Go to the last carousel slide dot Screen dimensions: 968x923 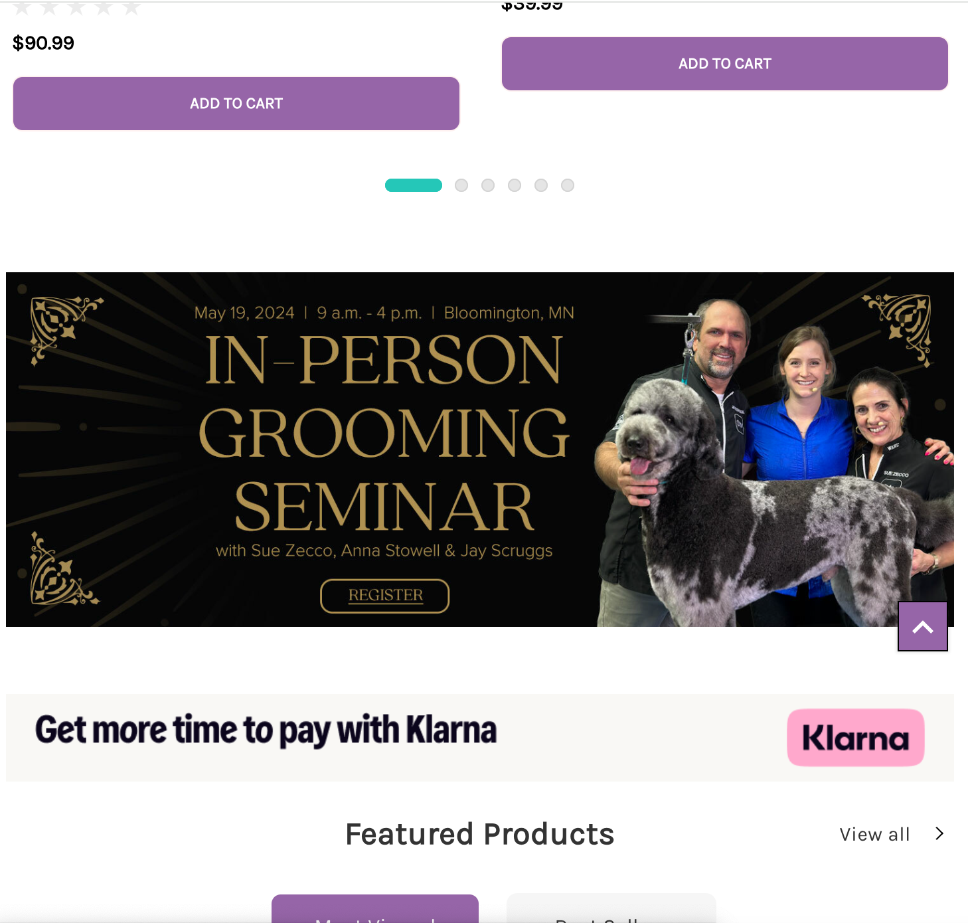(568, 185)
